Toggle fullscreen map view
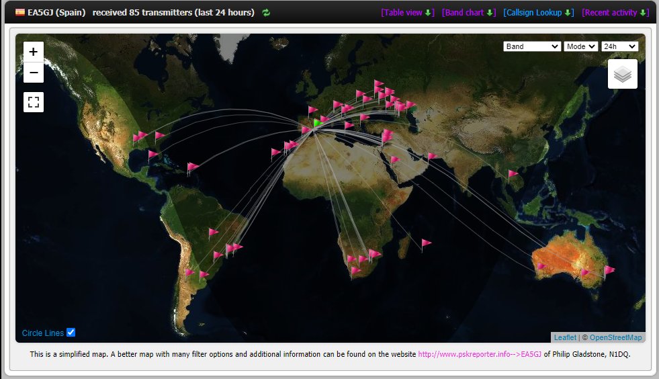The image size is (659, 379). tap(34, 101)
